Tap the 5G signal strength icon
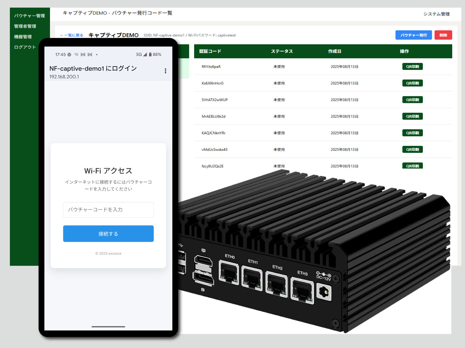The image size is (465, 348). click(x=145, y=55)
